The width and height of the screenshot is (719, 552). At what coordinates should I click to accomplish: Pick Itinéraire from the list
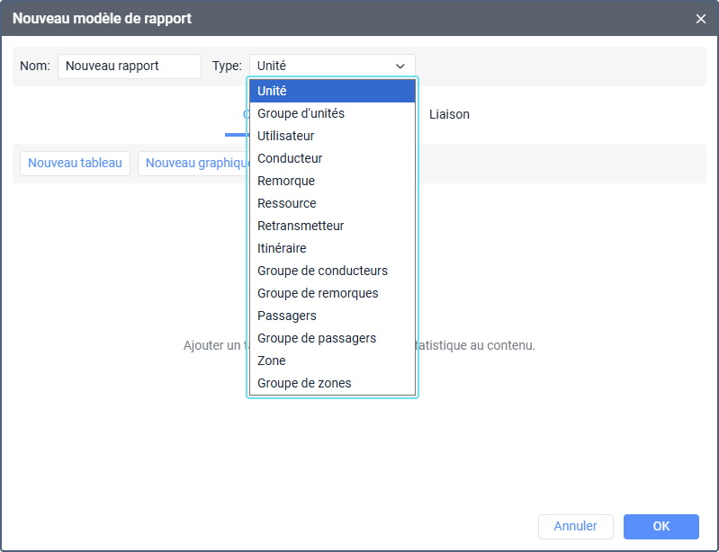331,248
